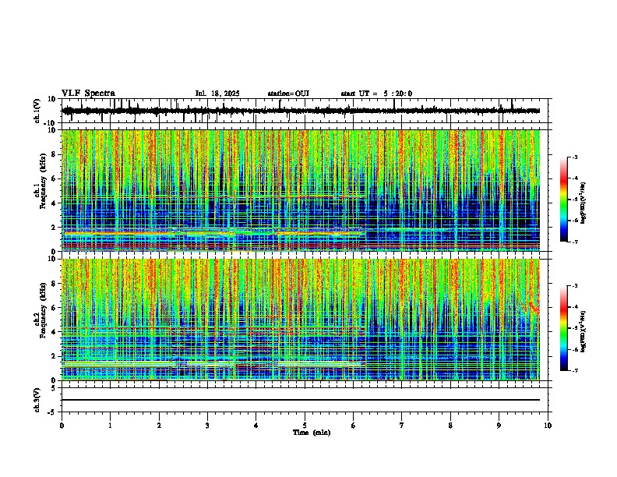Viewport: 617px width, 477px height.
Task: Click time axis tick label "3"
Action: pos(207,426)
